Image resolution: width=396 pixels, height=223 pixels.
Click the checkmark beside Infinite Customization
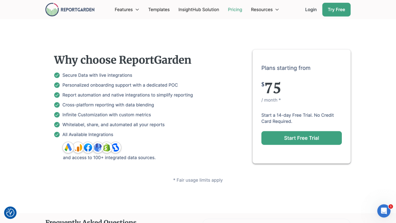click(57, 114)
